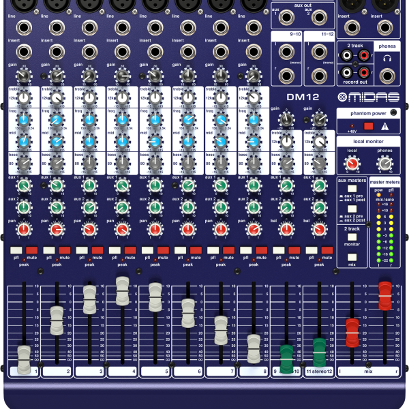Click the channel 4 aux 2 knob
The height and width of the screenshot is (409, 409).
point(122,208)
